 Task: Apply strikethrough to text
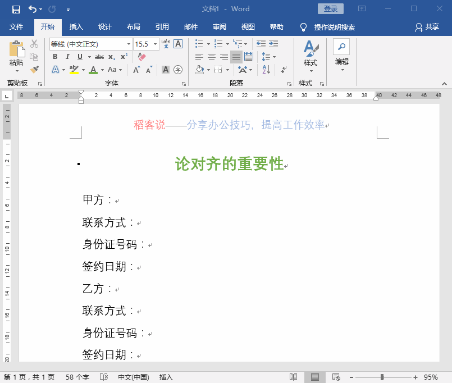[101, 57]
